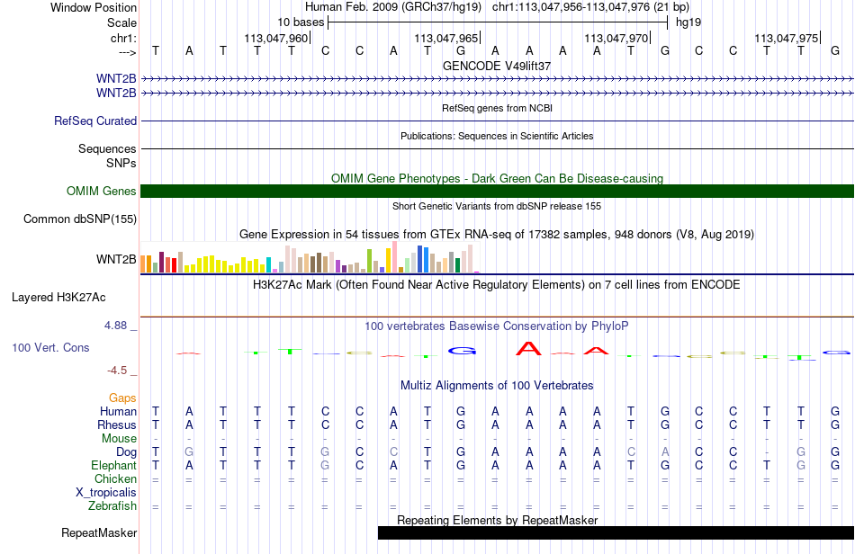Image resolution: width=855 pixels, height=554 pixels.
Task: Open the second WNT2B GENCODE track label
Action: click(116, 94)
